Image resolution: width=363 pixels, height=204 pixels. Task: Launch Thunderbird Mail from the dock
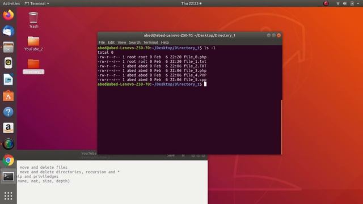(x=9, y=31)
